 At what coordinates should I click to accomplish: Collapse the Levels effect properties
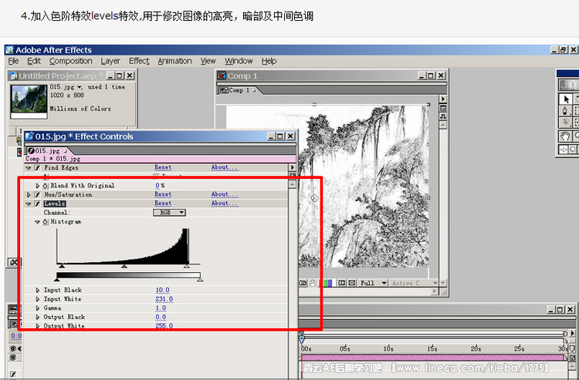click(x=29, y=203)
